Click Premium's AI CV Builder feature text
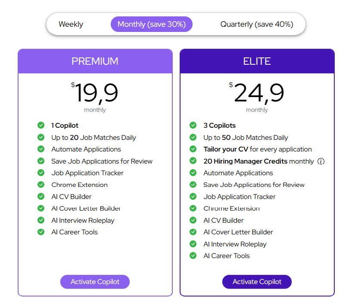Viewport: 355px width, 306px height. coord(72,197)
